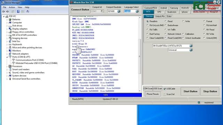Select Smart card readers icon

pyautogui.click(x=10, y=69)
